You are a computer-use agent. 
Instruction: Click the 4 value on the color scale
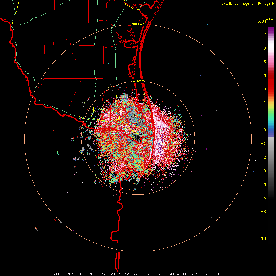point(265,75)
